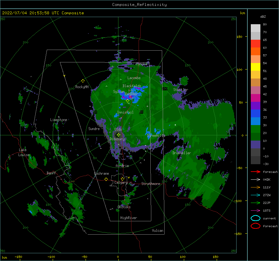Click the Banff town label
This screenshot has height=261, width=279.
coord(51,173)
